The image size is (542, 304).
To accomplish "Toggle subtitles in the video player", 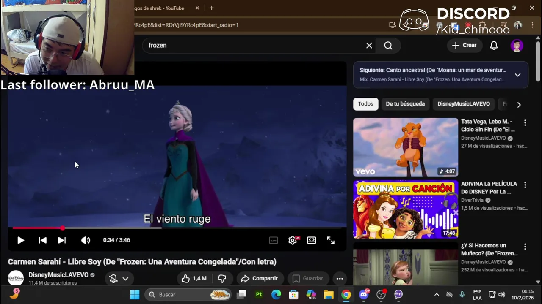I will tap(274, 240).
